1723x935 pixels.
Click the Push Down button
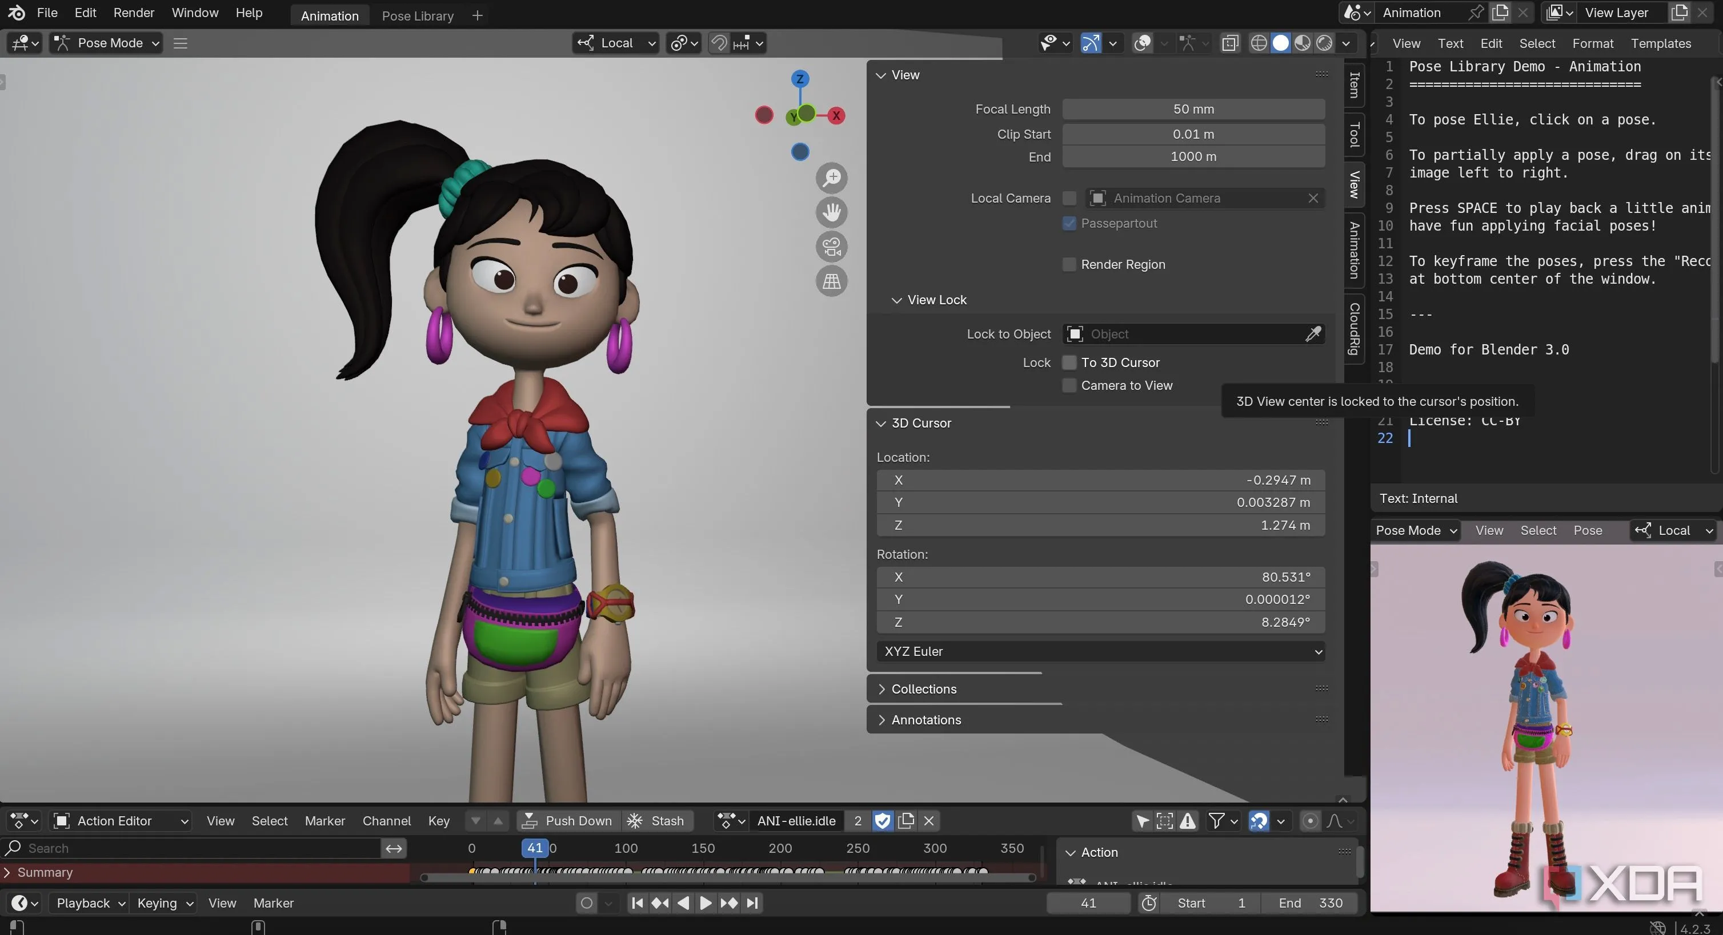click(568, 821)
